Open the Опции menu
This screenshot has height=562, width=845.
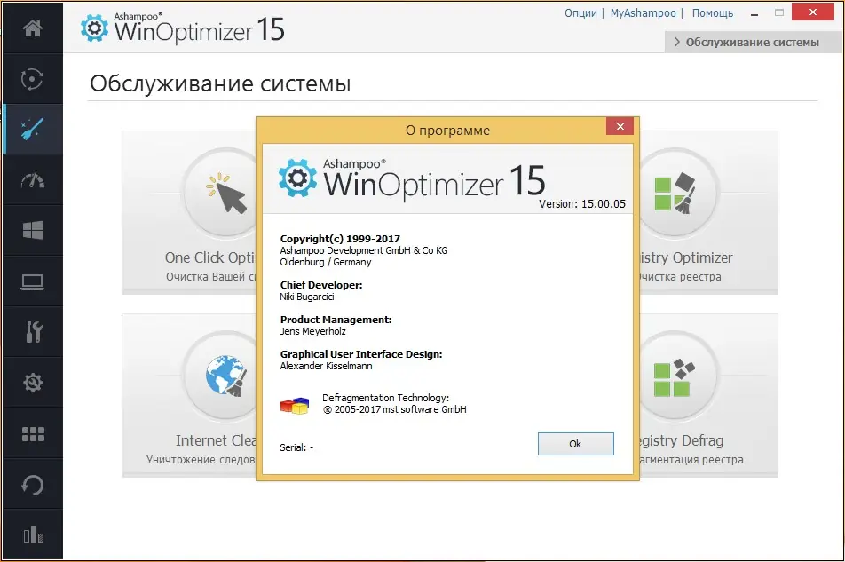[x=580, y=13]
